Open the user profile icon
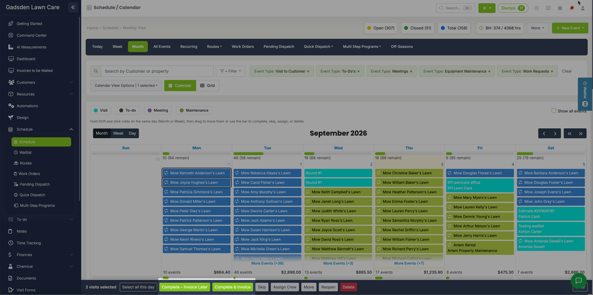Viewport: 593px width, 295px height. click(x=583, y=8)
